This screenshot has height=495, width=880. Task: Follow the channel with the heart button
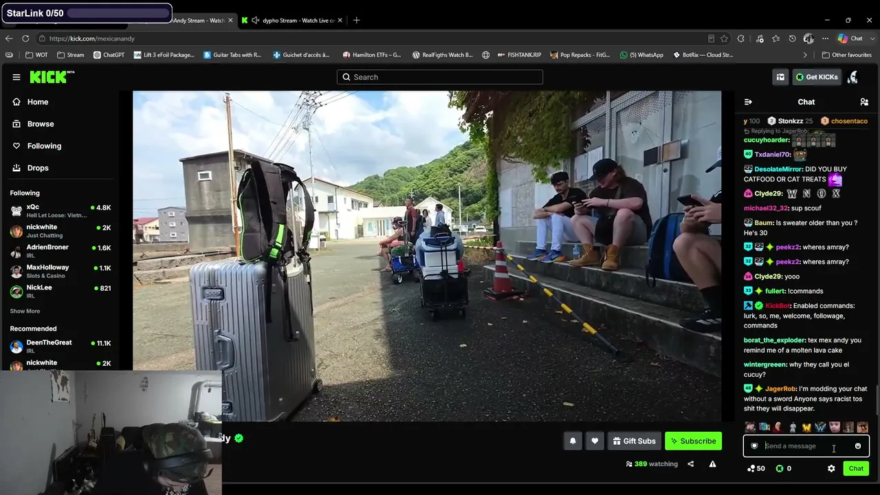[595, 441]
